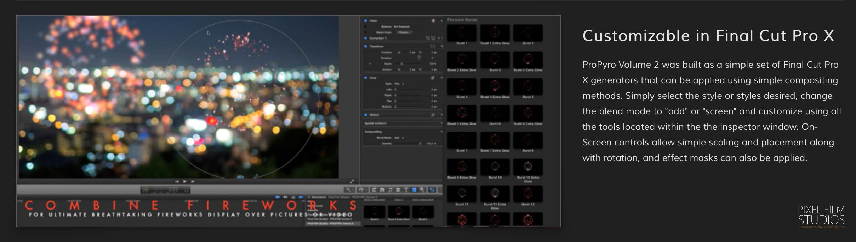Click the Retime speedometer icon

click(x=361, y=190)
